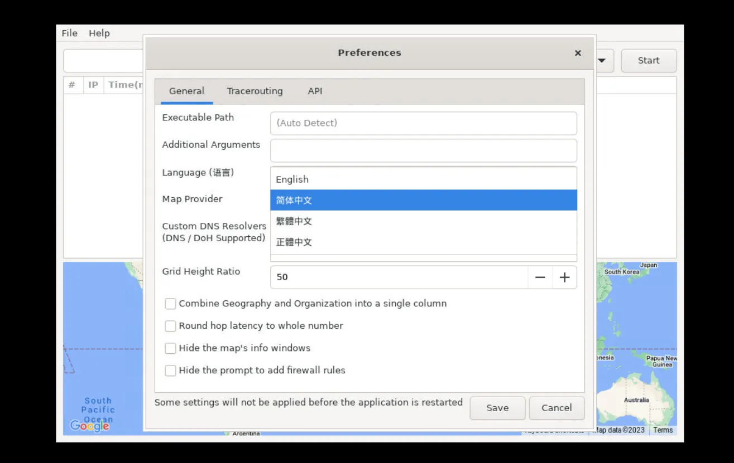This screenshot has width=734, height=463.
Task: Open the API tab
Action: [x=315, y=91]
